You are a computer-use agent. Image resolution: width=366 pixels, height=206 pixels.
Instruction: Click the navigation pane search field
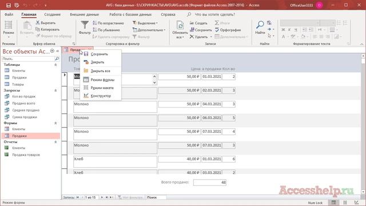pos(28,58)
